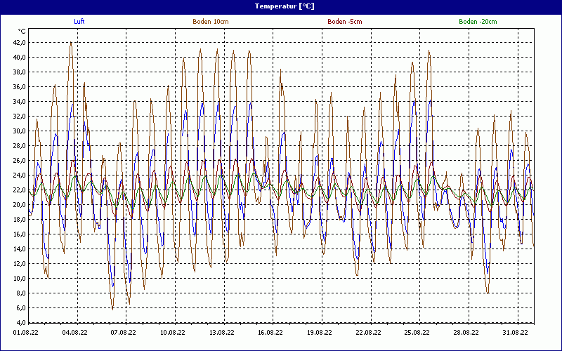This screenshot has height=351, width=562.
Task: Click the 01.08.22 date label
Action: tap(25, 333)
